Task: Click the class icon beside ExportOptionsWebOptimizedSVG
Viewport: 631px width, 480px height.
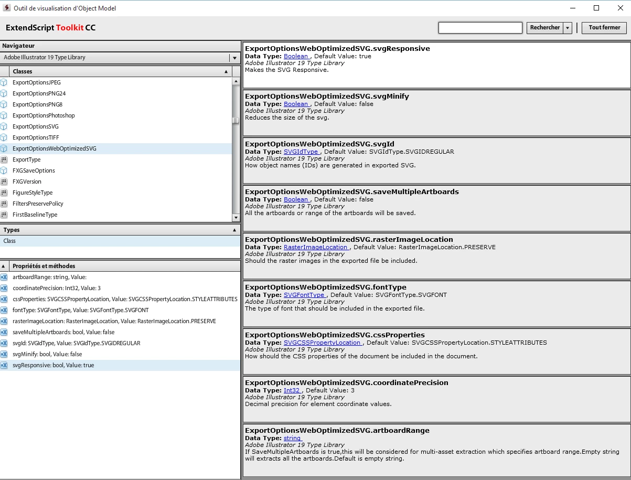Action: pos(4,148)
